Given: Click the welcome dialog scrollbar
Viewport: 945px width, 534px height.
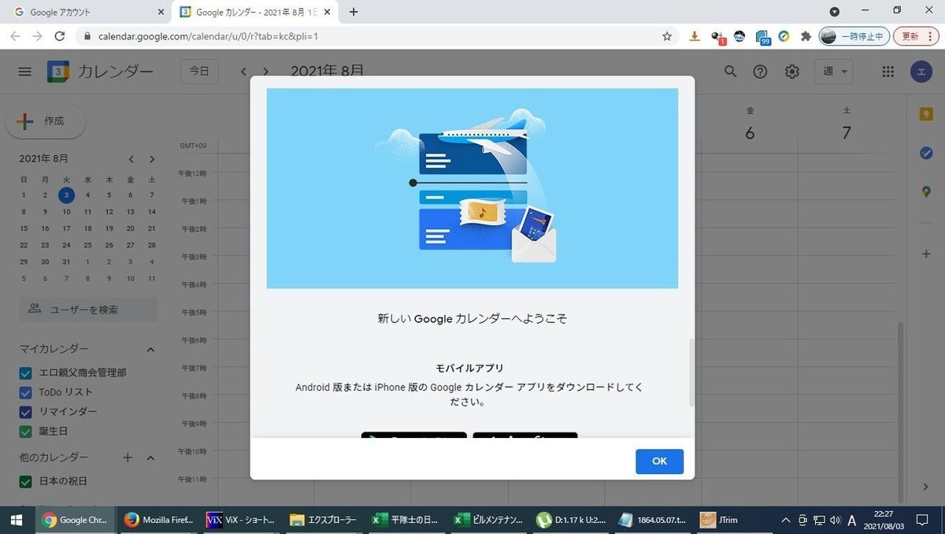Looking at the screenshot, I should point(692,376).
